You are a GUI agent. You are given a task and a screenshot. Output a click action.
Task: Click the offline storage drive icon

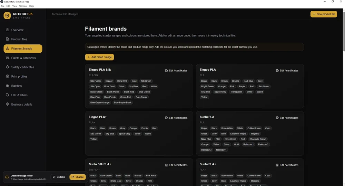click(x=7, y=177)
